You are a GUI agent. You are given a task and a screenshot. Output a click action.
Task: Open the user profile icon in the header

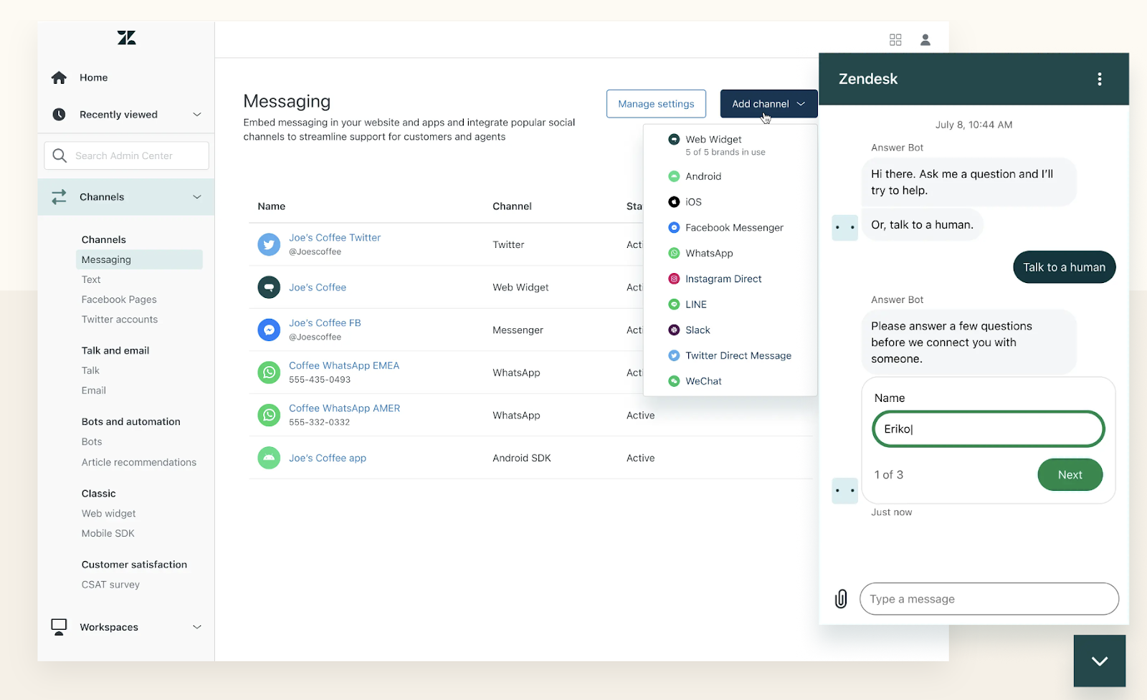point(925,39)
